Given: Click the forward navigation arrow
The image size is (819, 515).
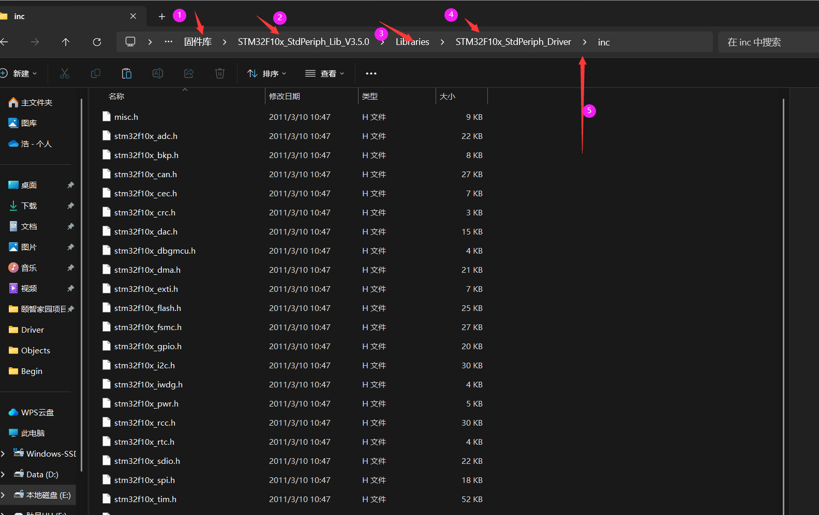Looking at the screenshot, I should [x=35, y=42].
